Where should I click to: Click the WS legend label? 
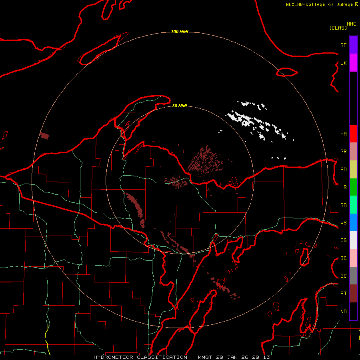(x=343, y=223)
